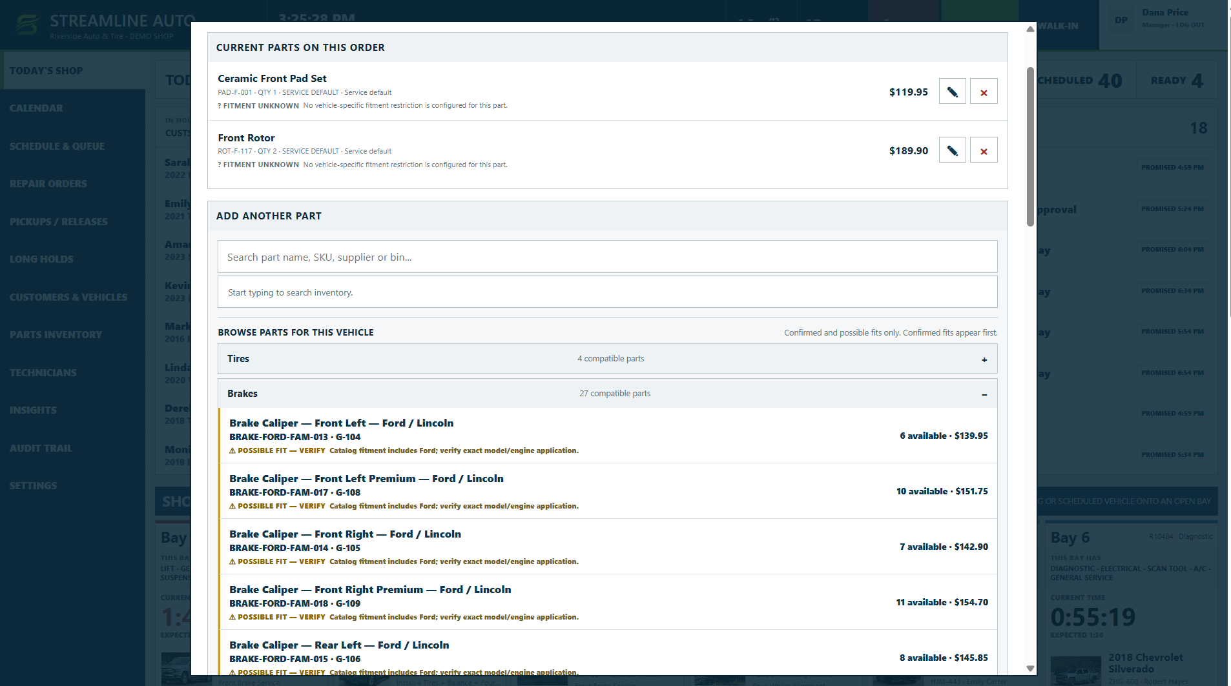Focus the part search input field
The image size is (1231, 686).
coord(607,257)
